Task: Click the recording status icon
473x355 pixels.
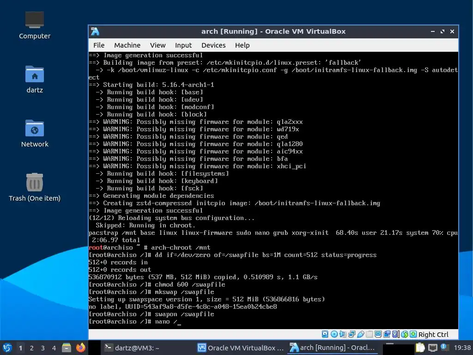Action: click(x=387, y=334)
